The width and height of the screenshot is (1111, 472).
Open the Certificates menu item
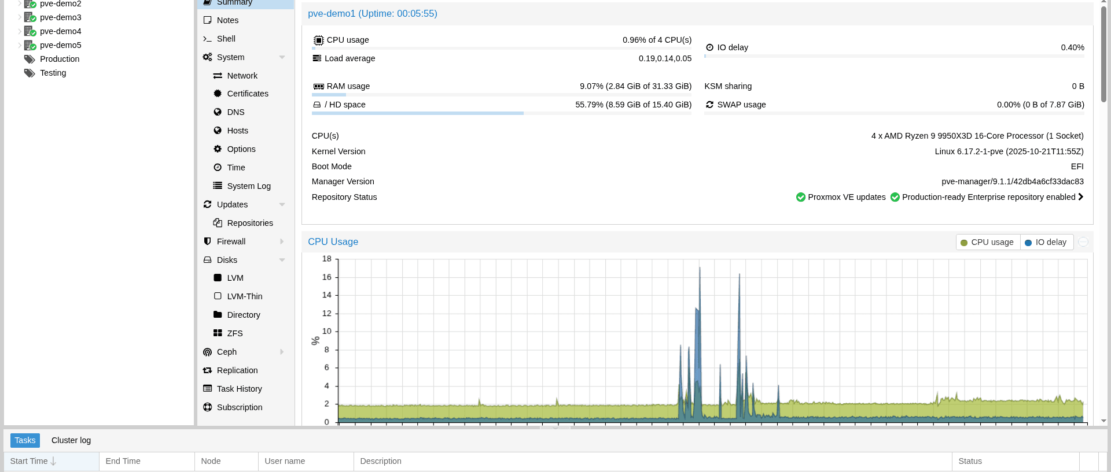click(x=245, y=94)
